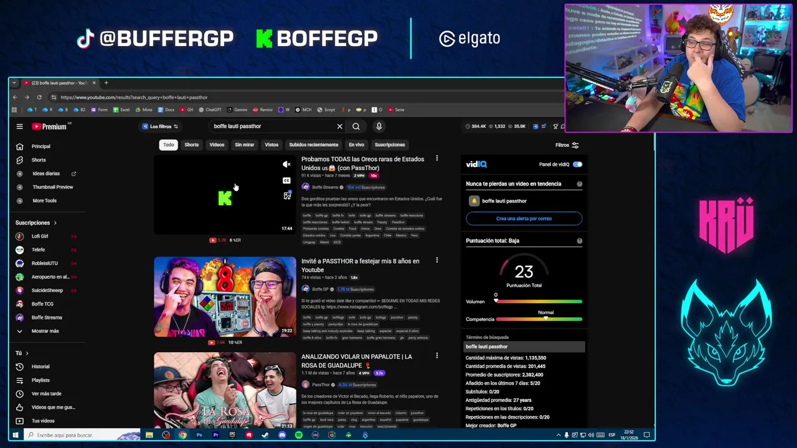
Task: Expand the Tú section arrow
Action: click(27, 353)
